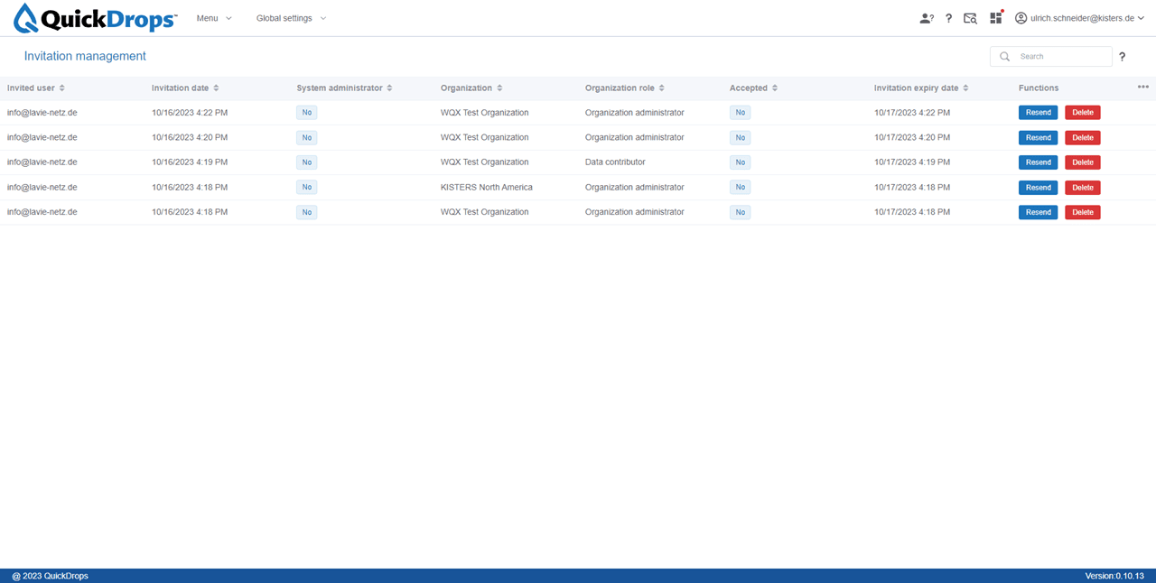Click Organization administrator in 4:22 PM row

pyautogui.click(x=635, y=113)
